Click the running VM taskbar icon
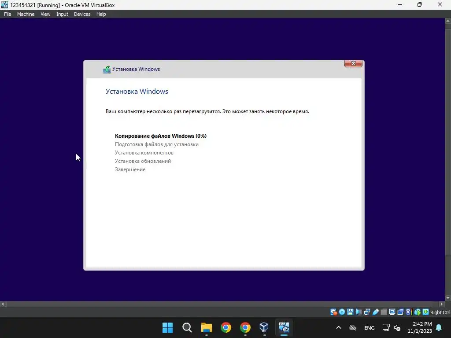Image resolution: width=451 pixels, height=338 pixels. pos(284,327)
